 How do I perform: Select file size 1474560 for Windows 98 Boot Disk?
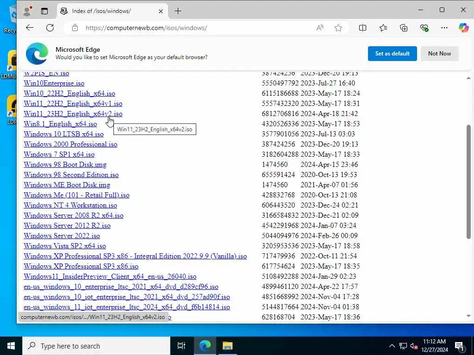(x=274, y=165)
